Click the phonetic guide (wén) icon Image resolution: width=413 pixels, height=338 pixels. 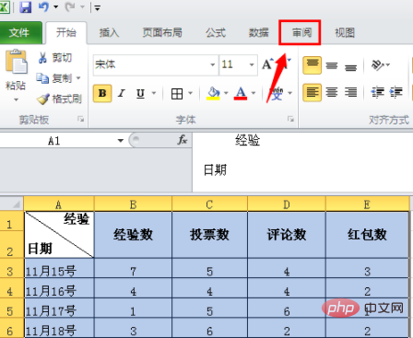pos(277,93)
